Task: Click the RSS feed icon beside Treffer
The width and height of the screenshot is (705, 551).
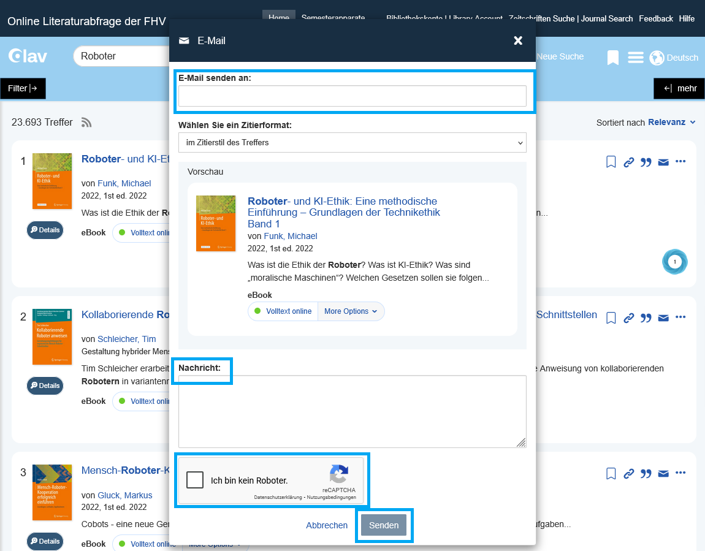Action: [86, 123]
